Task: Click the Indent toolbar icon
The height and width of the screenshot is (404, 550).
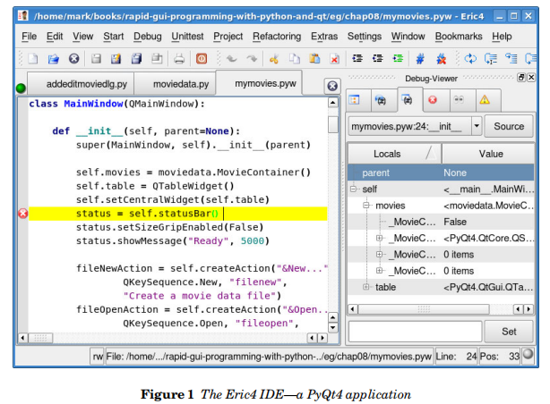Action: coord(357,58)
